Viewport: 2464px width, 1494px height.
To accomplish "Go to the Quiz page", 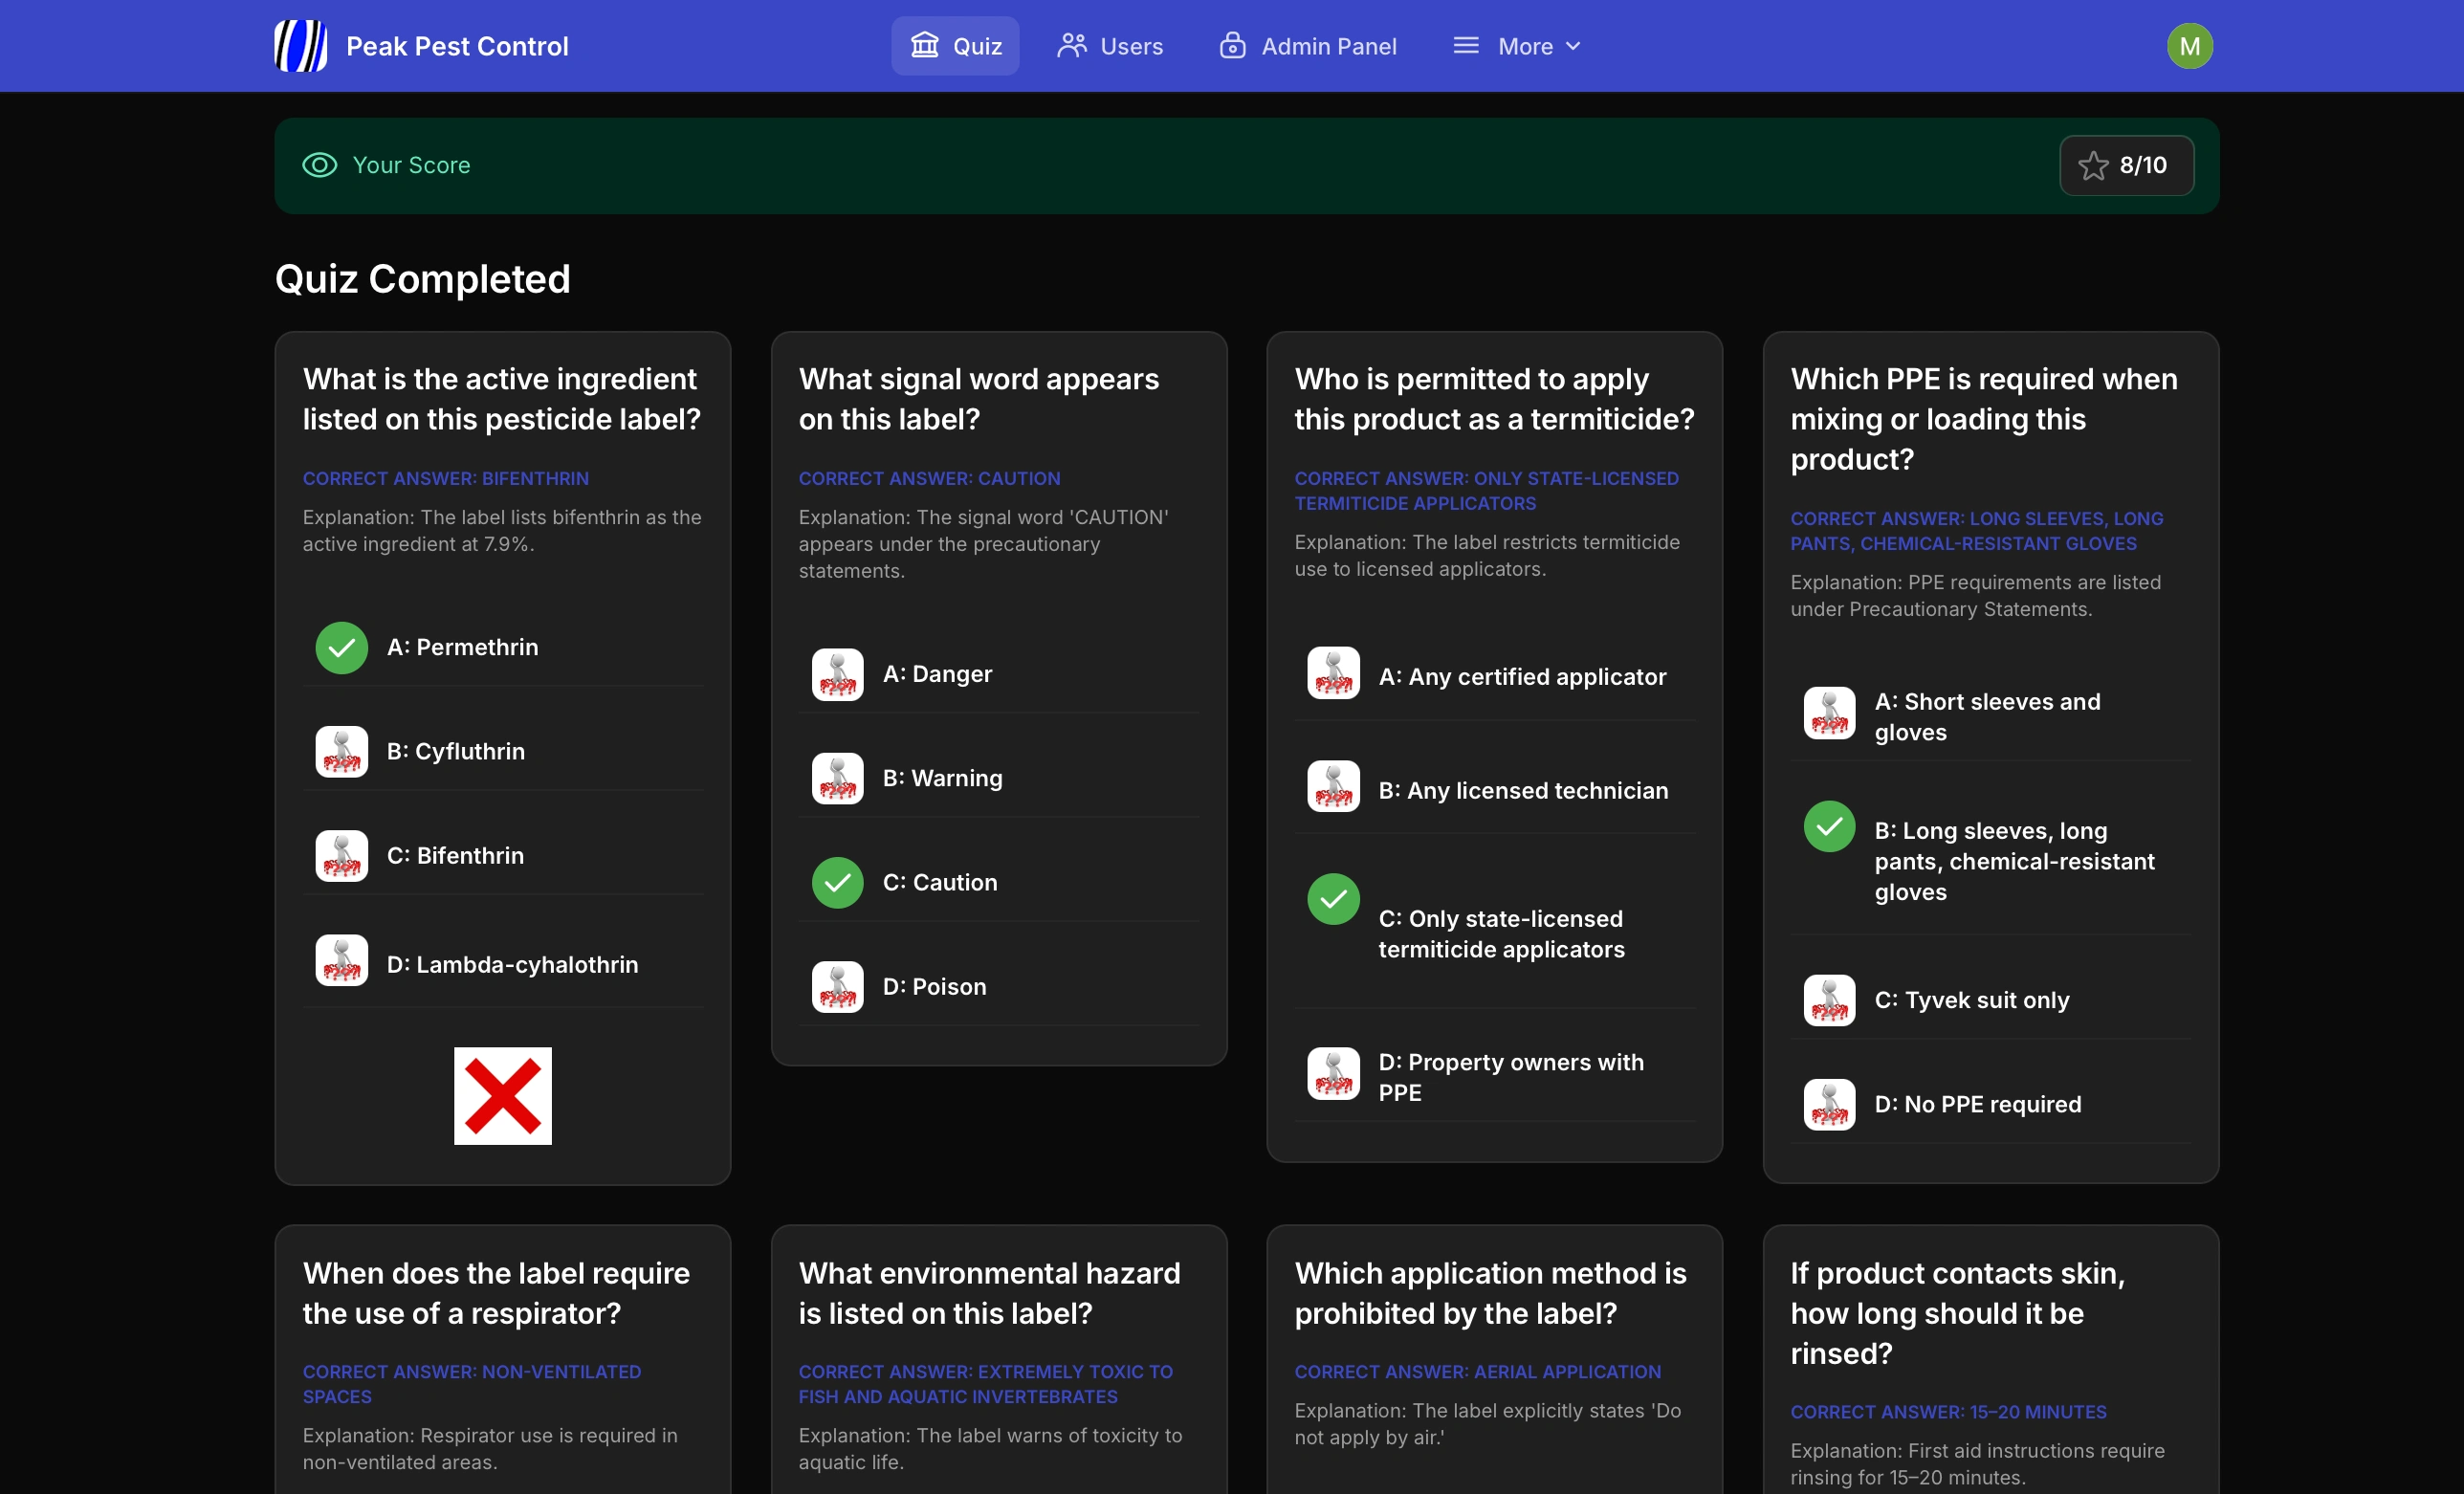I will click(955, 46).
